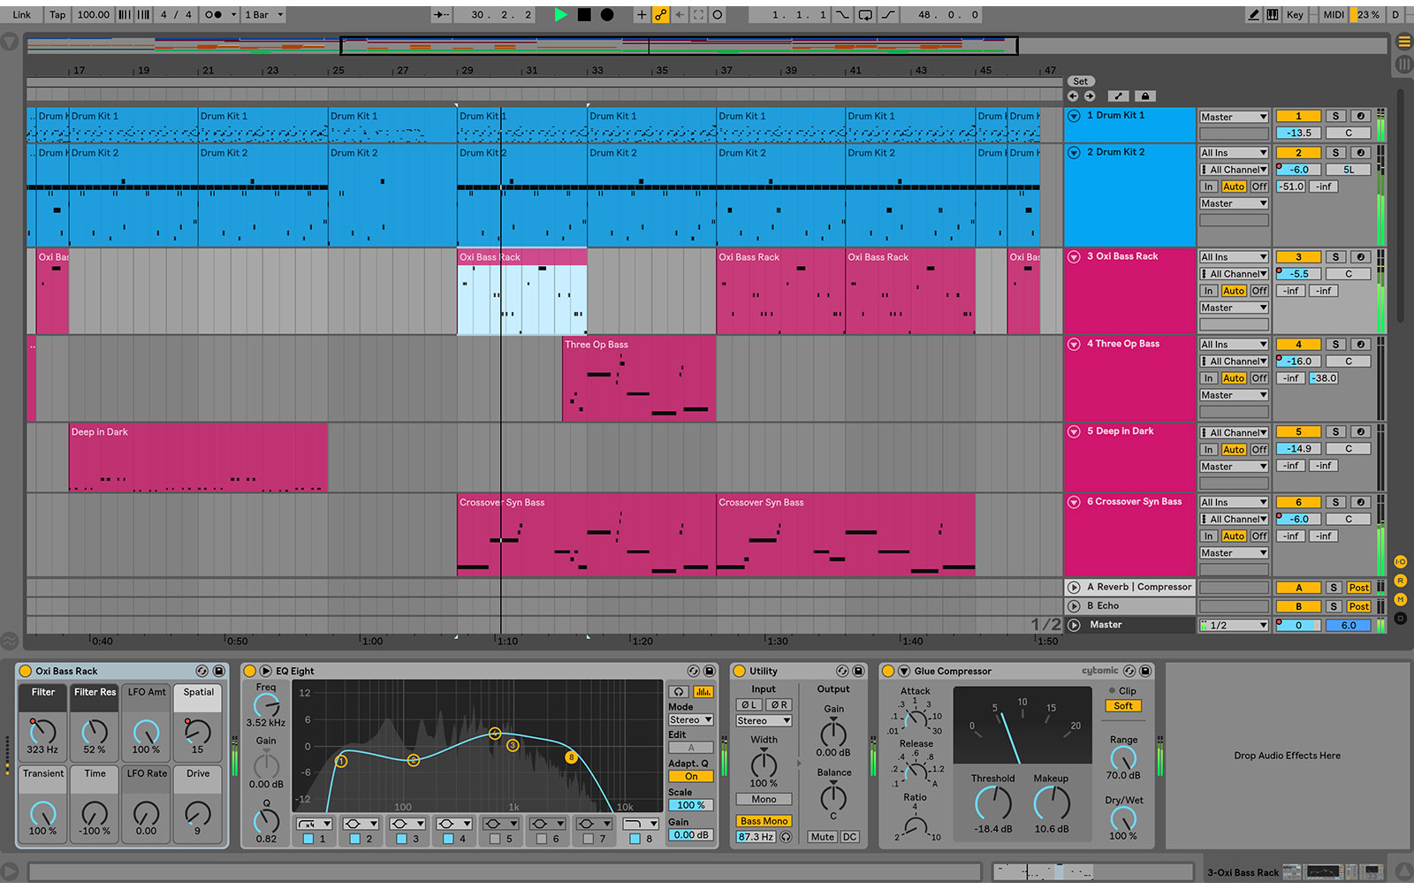Viewport: 1414px width, 890px height.
Task: Enable EQ Eight filter band 5 checkbox
Action: tap(495, 840)
